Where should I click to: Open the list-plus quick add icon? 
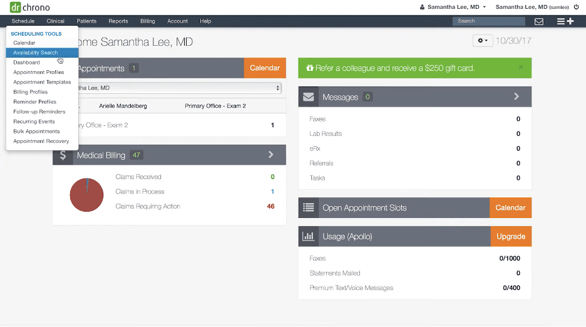[565, 21]
